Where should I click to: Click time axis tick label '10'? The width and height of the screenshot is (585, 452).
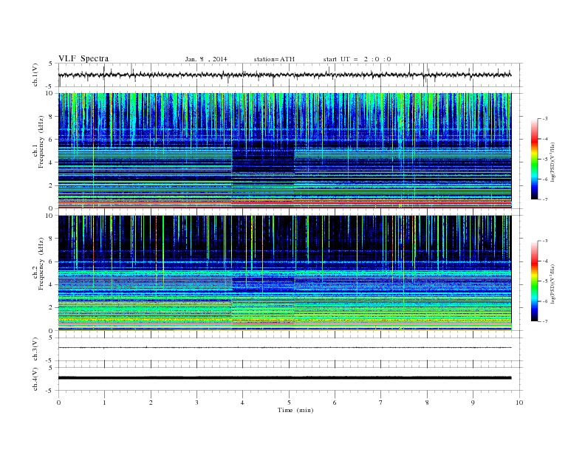click(519, 403)
